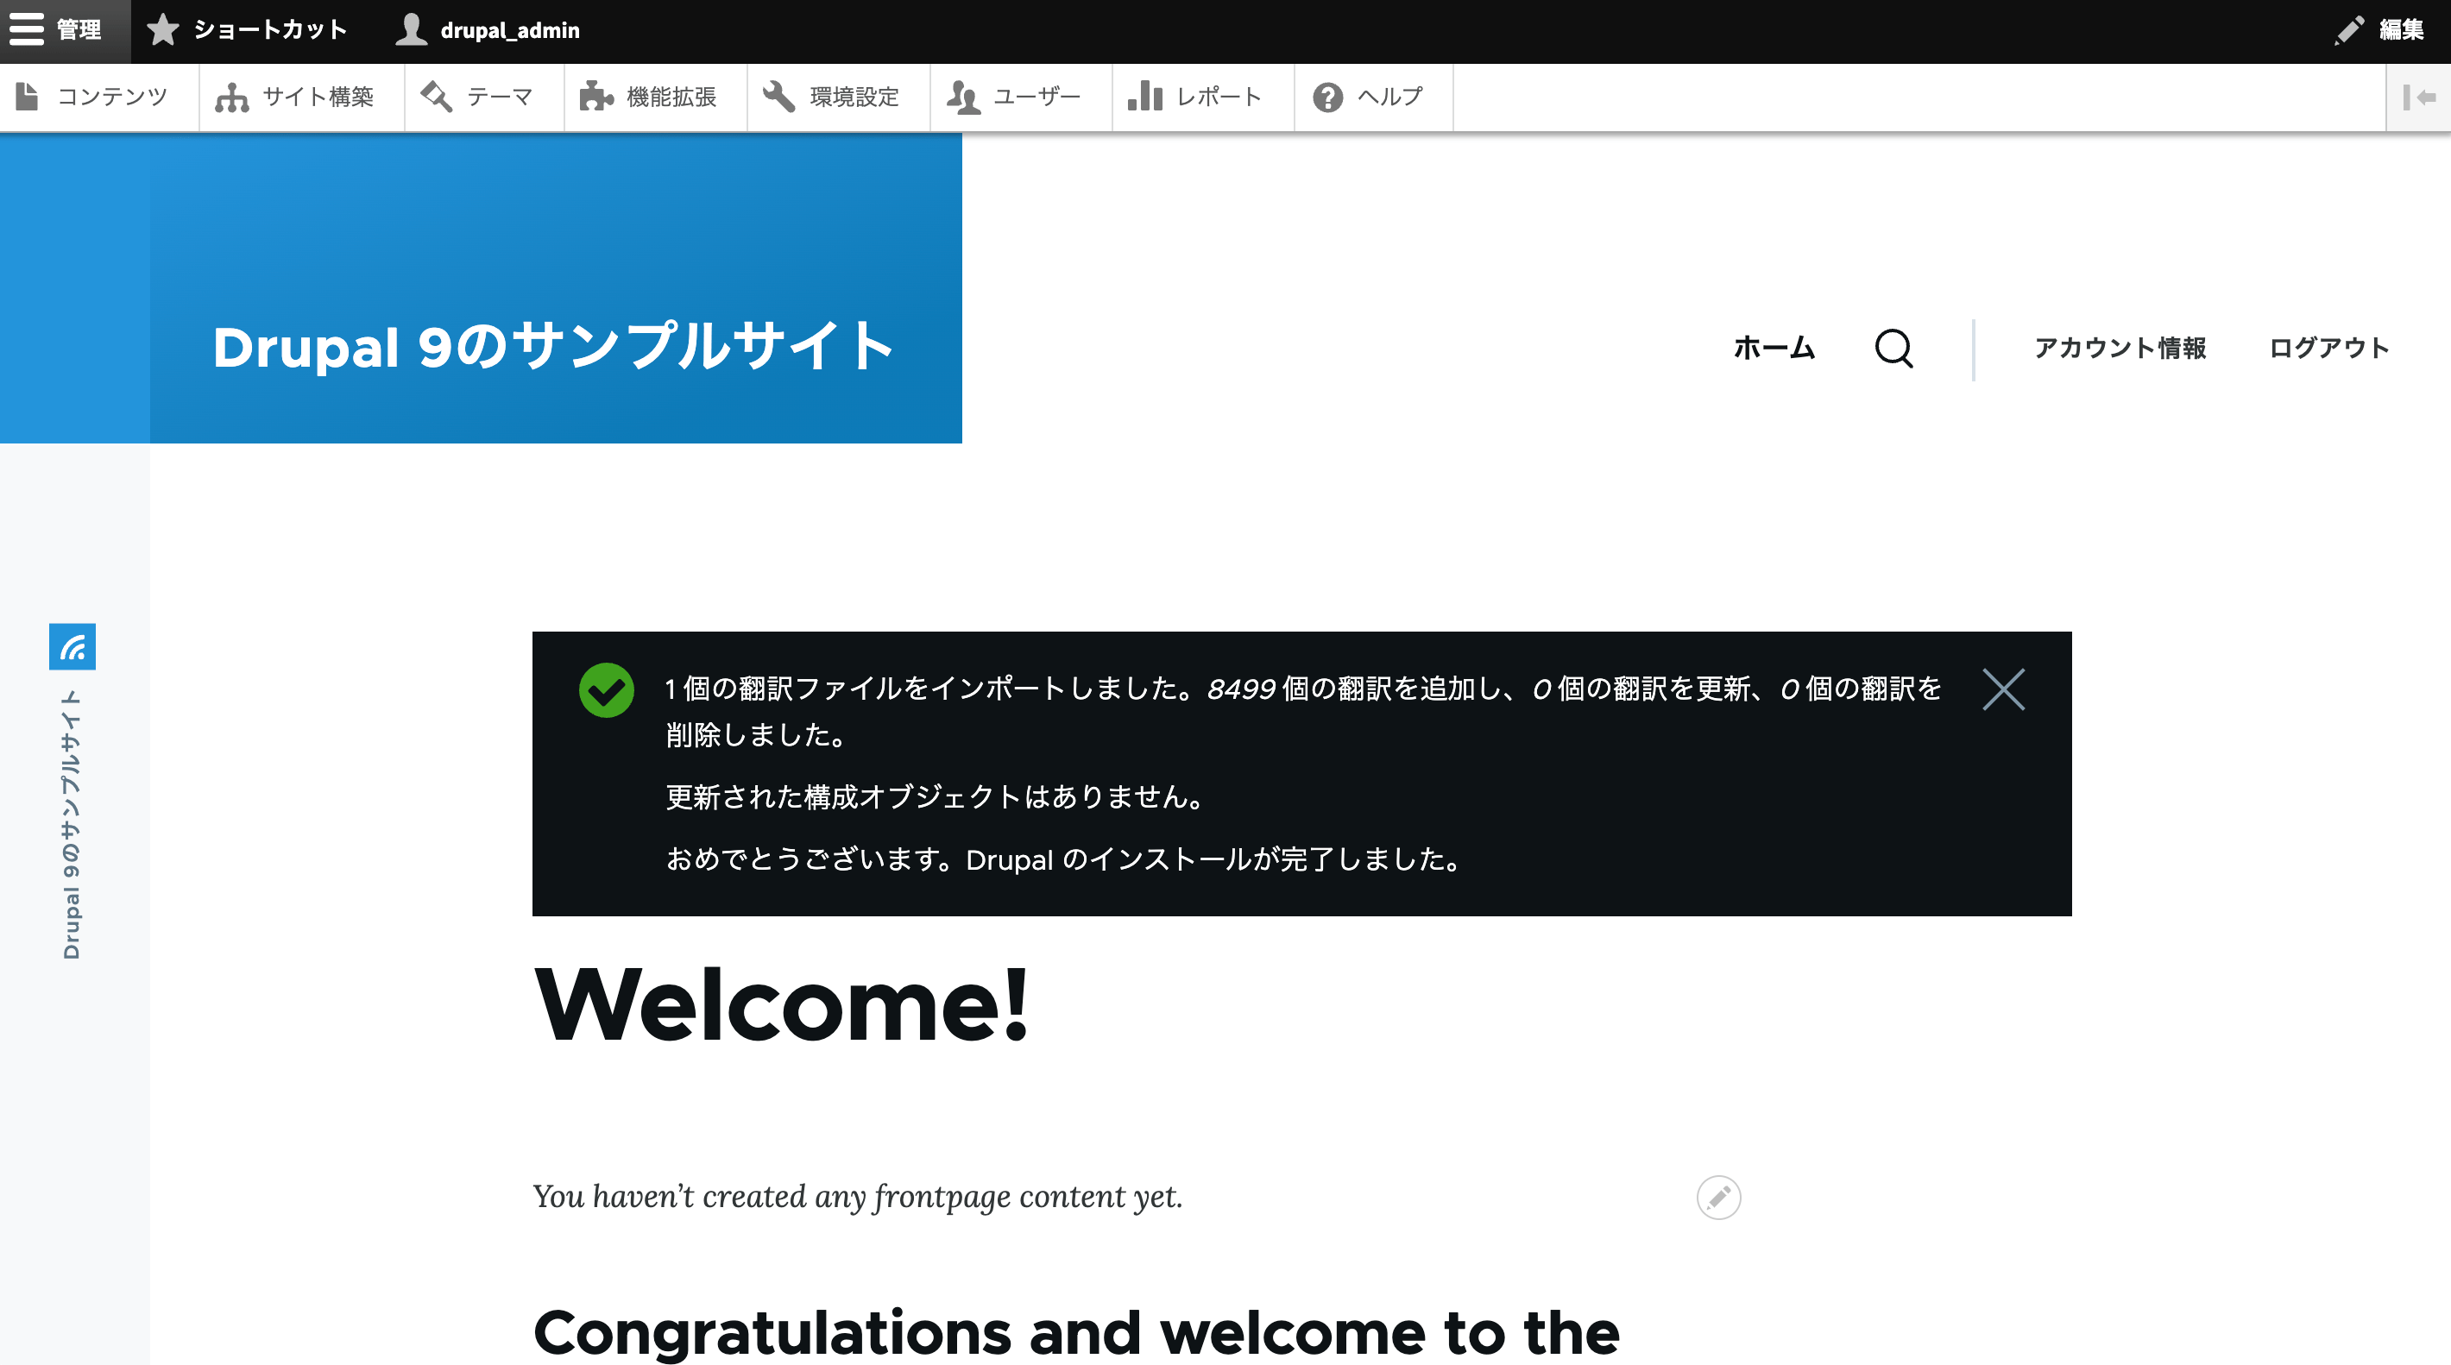Close the status message with X
2451x1365 pixels.
pyautogui.click(x=2004, y=689)
